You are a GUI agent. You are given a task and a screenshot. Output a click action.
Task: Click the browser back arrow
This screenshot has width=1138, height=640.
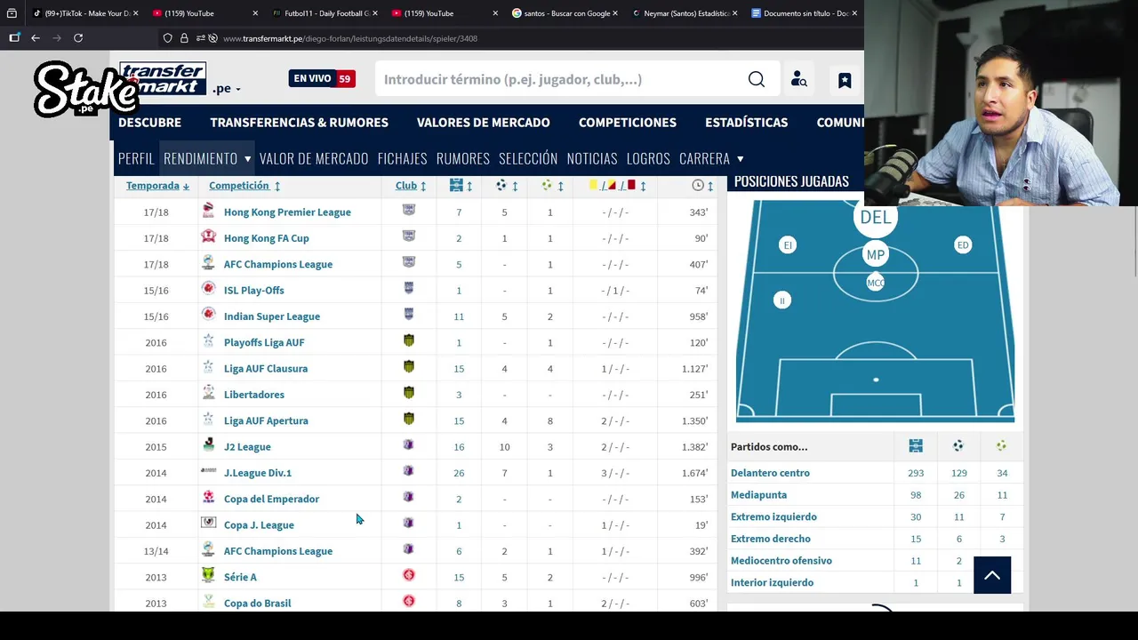tap(36, 38)
